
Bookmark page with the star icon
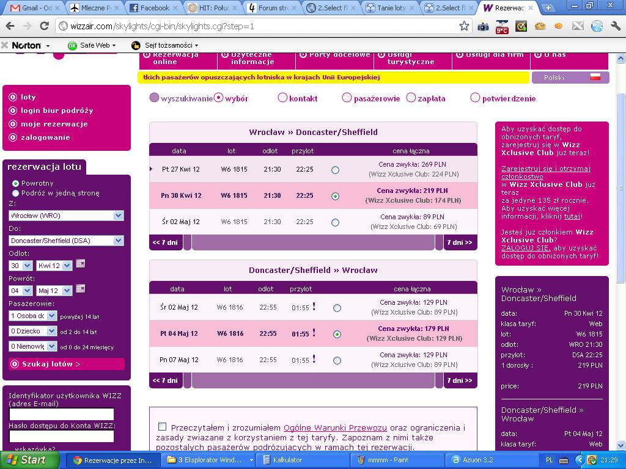pyautogui.click(x=464, y=26)
